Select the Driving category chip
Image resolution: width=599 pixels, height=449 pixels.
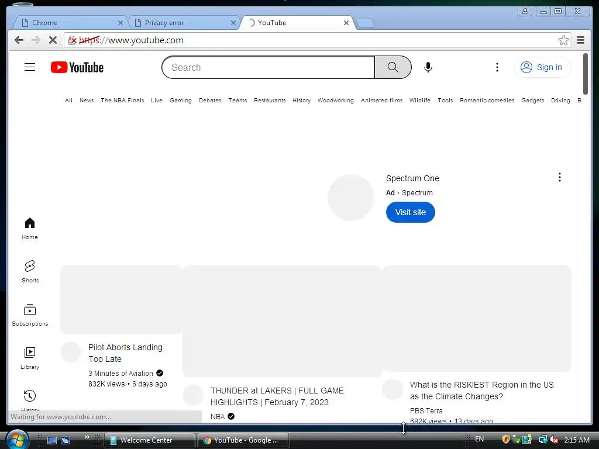point(560,101)
